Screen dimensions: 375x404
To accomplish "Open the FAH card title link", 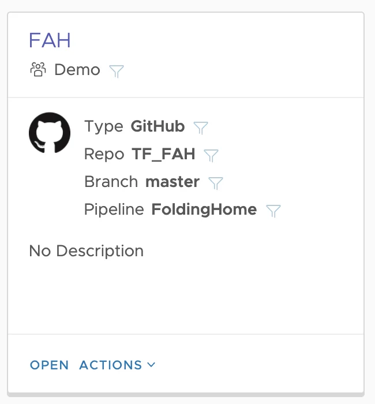I will [50, 40].
